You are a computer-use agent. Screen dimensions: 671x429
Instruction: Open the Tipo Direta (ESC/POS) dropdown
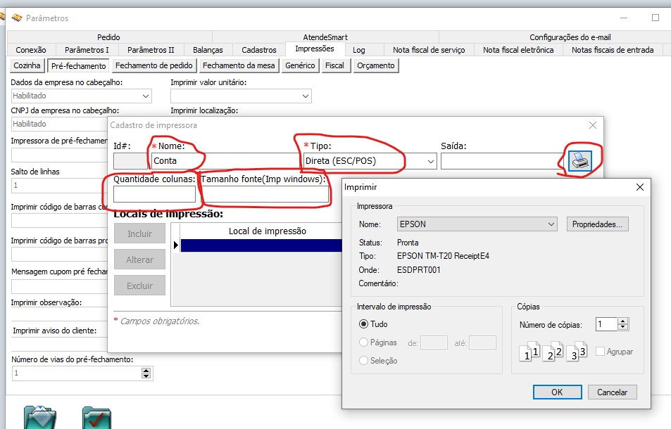pyautogui.click(x=430, y=161)
